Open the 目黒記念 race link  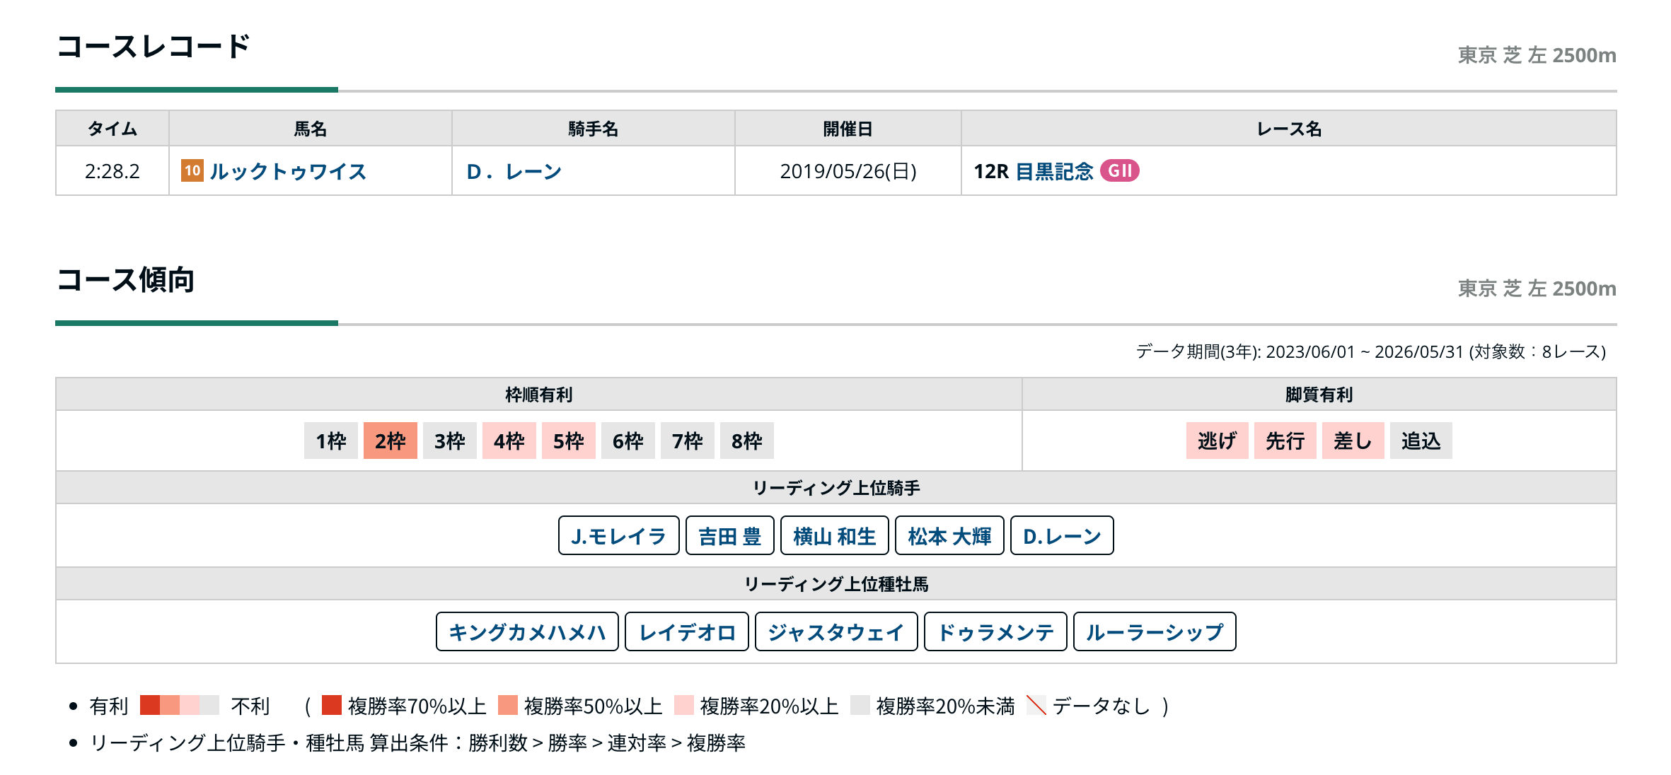(1054, 171)
